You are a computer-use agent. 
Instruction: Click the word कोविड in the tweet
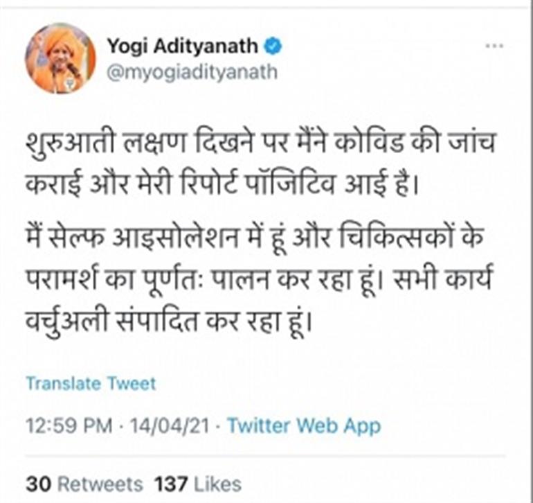368,141
